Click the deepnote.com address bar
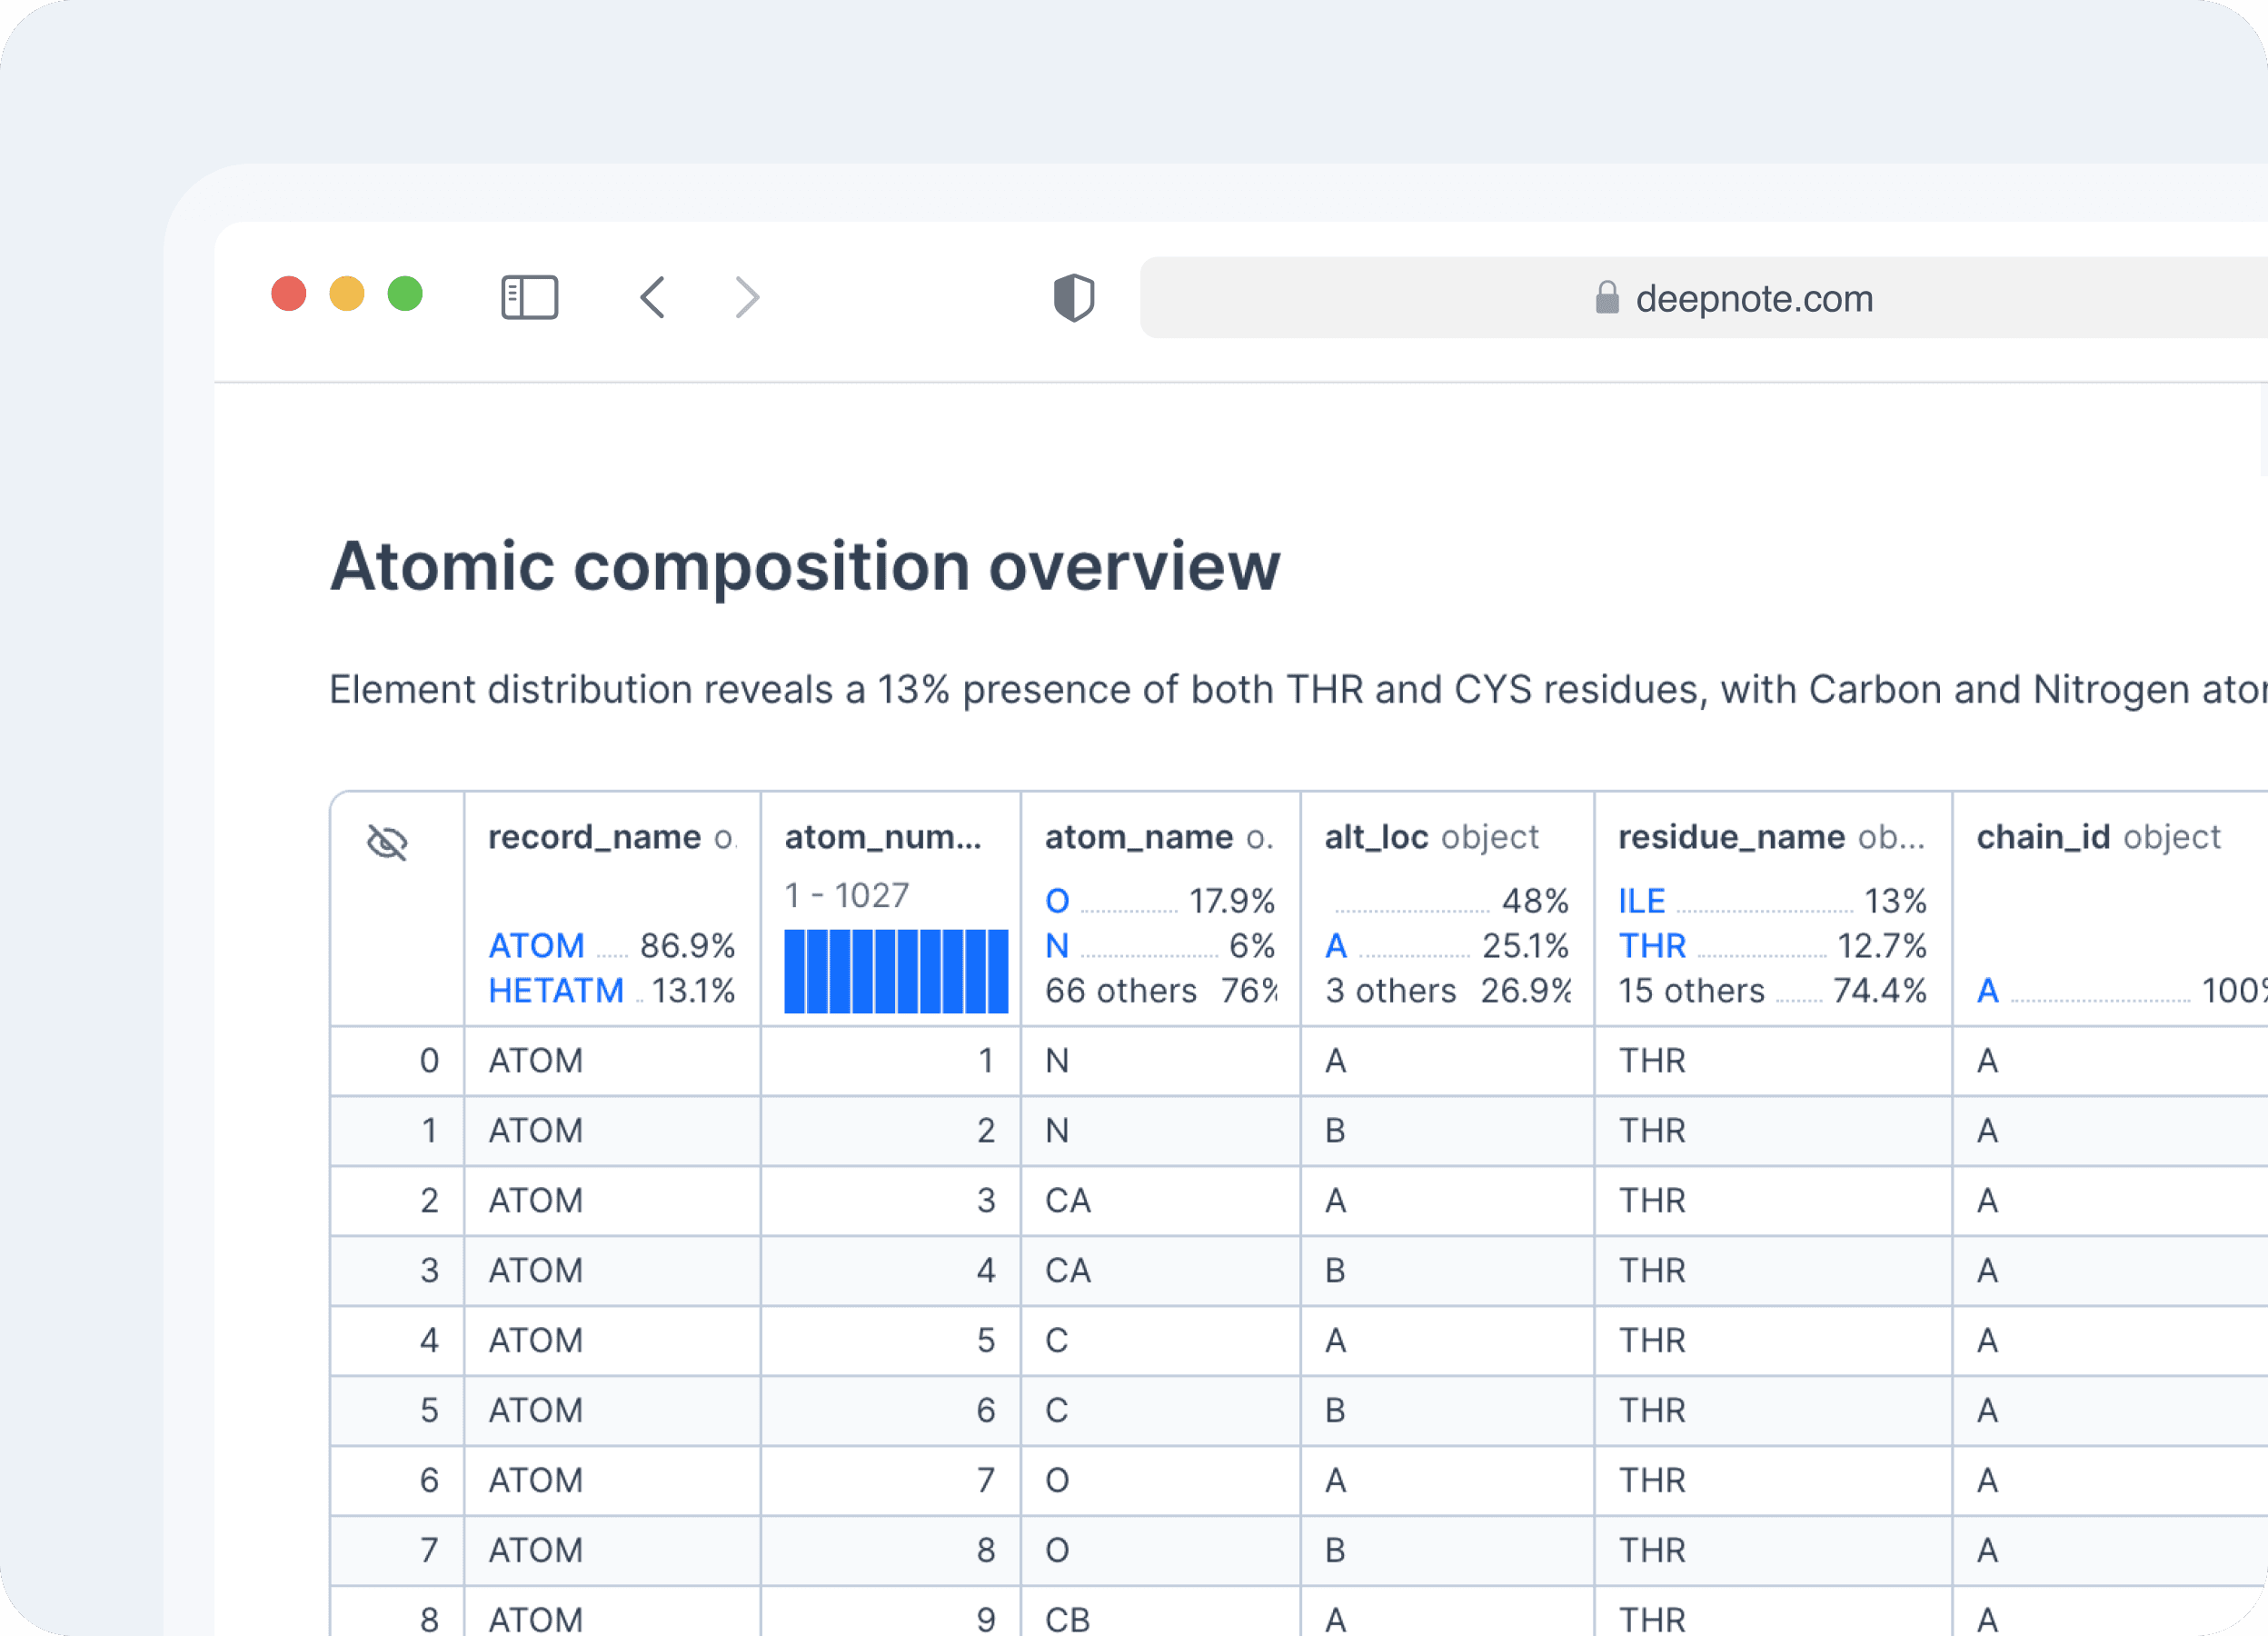The width and height of the screenshot is (2268, 1636). [1753, 298]
